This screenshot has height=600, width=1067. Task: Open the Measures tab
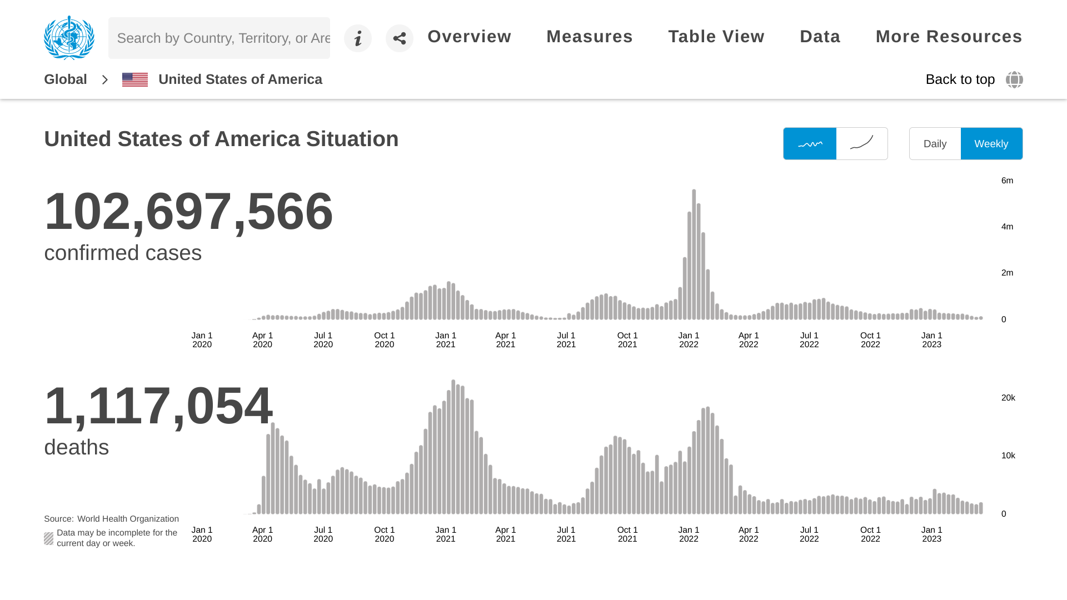click(x=590, y=37)
